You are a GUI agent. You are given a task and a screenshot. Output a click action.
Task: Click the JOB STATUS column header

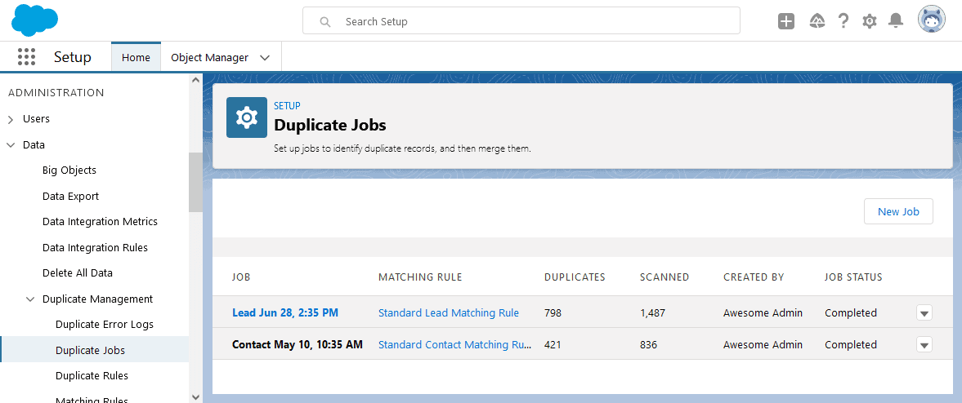(x=853, y=277)
